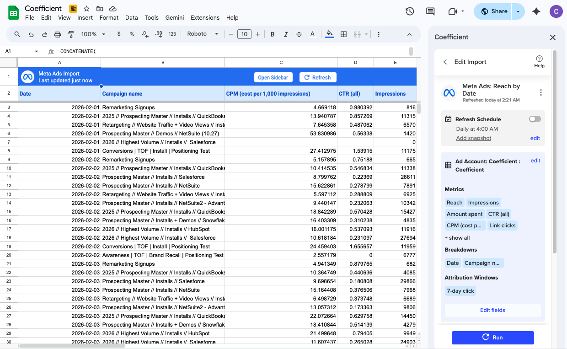Click the Run button in Coefficient panel
The width and height of the screenshot is (567, 349).
[492, 338]
